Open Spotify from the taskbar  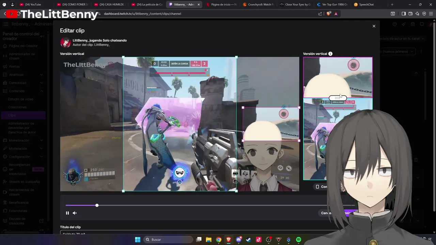(299, 240)
